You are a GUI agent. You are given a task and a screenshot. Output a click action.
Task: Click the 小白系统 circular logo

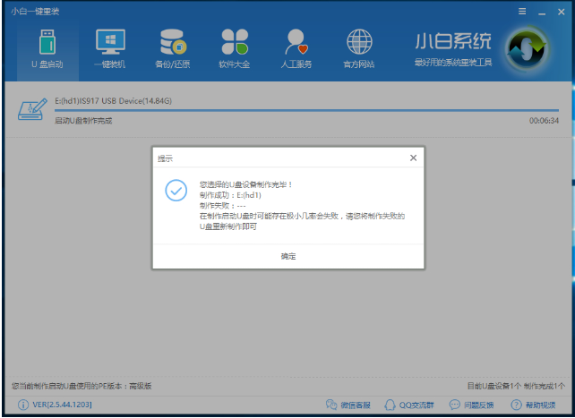[527, 49]
